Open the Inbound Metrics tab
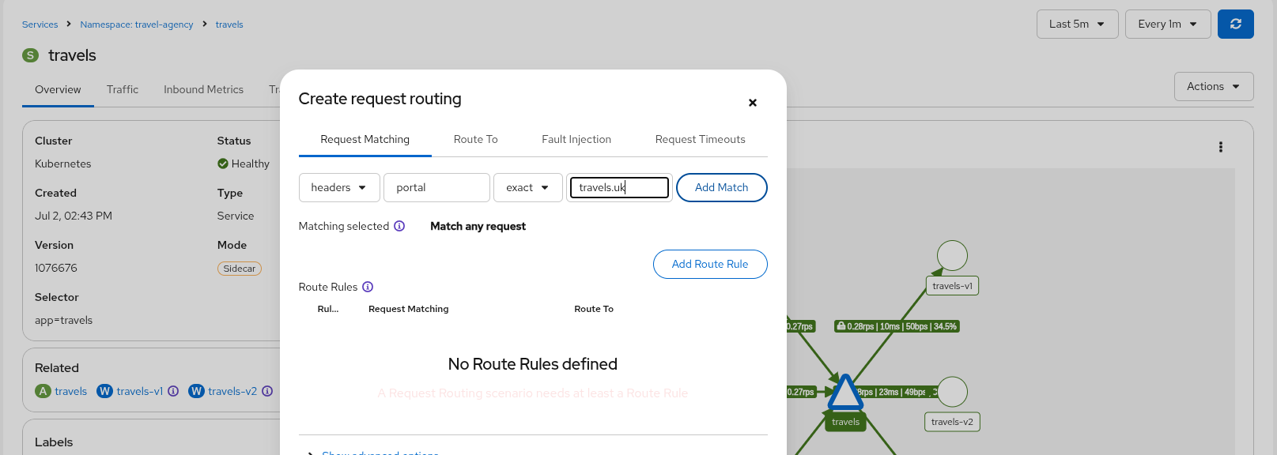This screenshot has width=1277, height=455. [203, 90]
